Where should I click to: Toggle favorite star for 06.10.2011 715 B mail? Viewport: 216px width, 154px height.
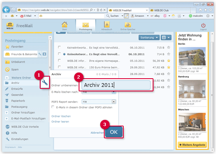168,47
